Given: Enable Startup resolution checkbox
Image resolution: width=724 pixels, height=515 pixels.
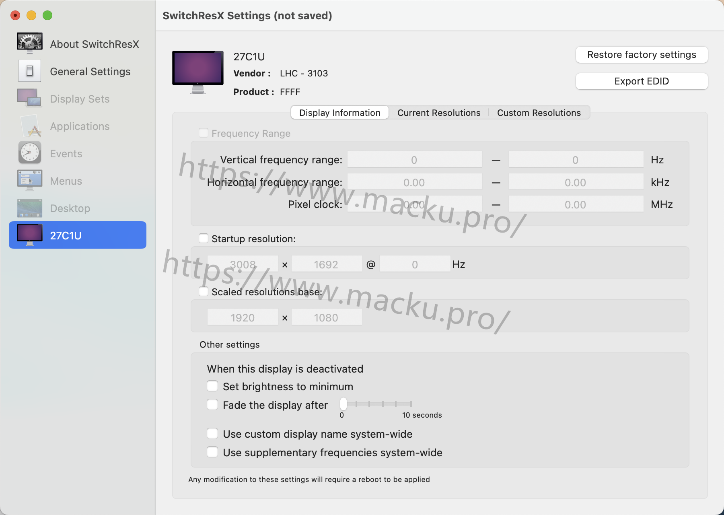Looking at the screenshot, I should click(x=204, y=238).
